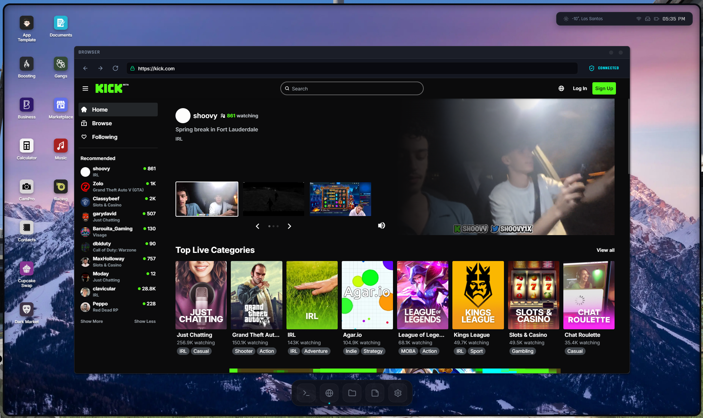Mute the featured stream volume
Screen dimensions: 703x418
[381, 226]
